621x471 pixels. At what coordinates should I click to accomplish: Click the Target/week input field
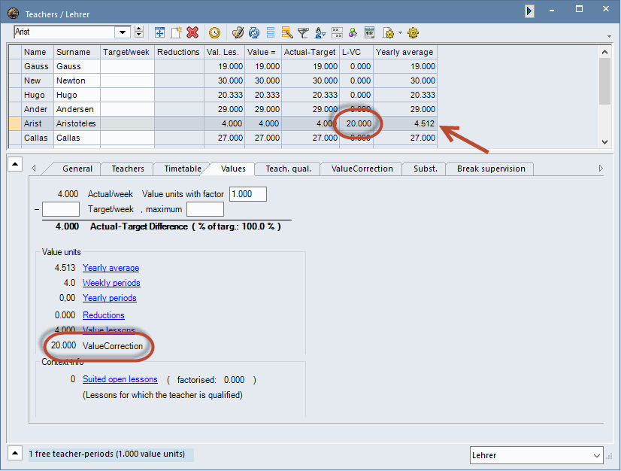click(61, 209)
